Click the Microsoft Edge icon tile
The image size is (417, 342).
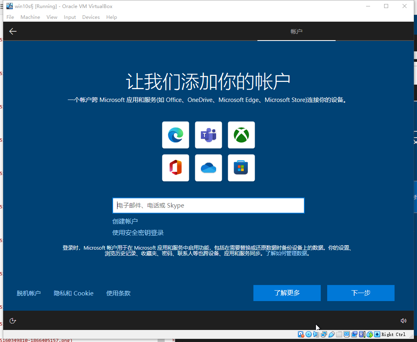pyautogui.click(x=176, y=135)
